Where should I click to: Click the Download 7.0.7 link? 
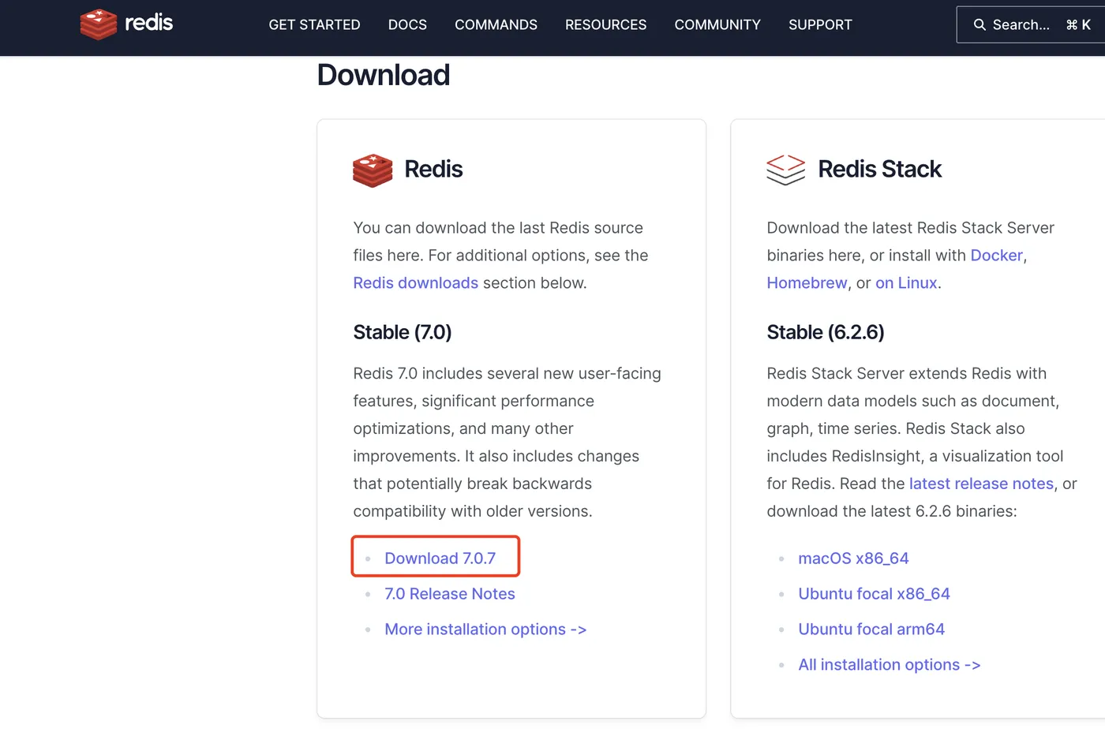tap(440, 558)
